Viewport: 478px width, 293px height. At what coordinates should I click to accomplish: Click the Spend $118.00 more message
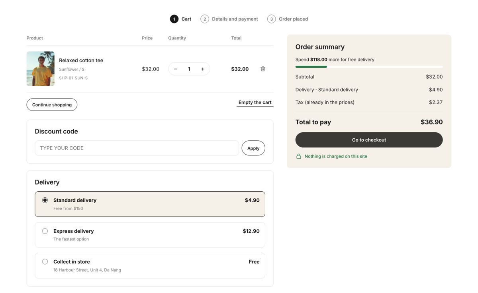tap(335, 60)
